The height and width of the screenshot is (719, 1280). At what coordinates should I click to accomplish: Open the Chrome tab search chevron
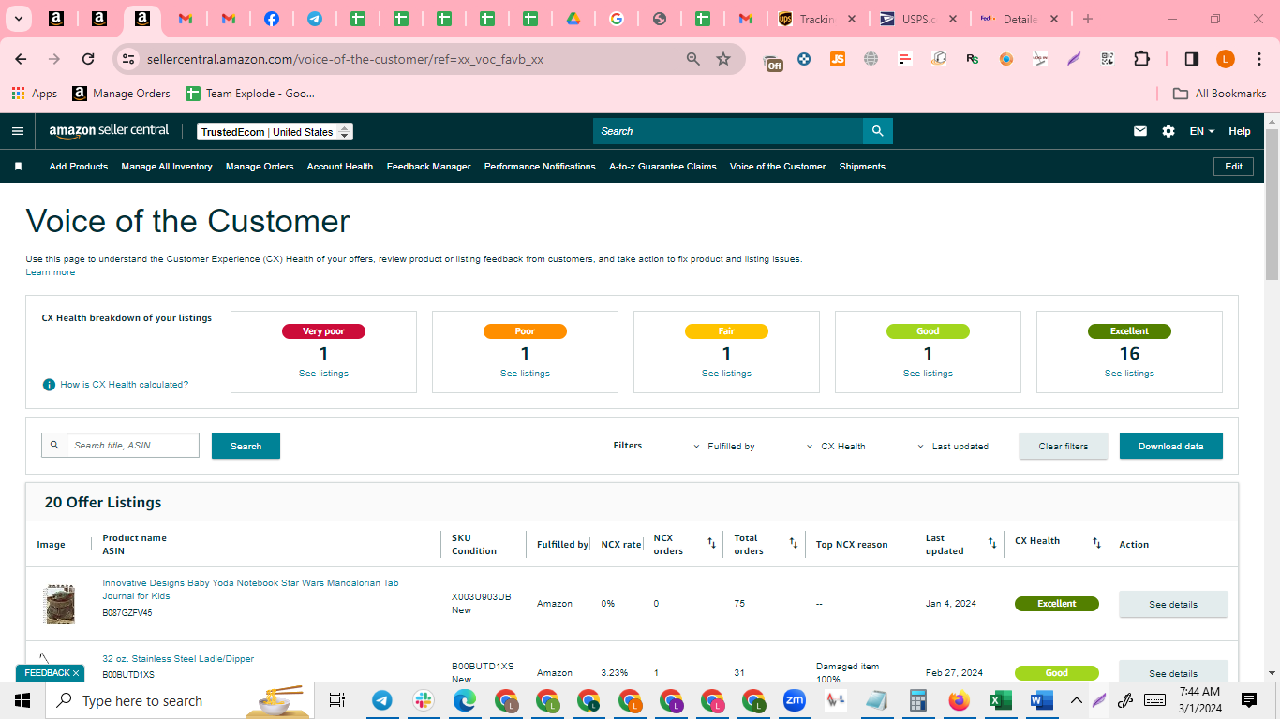click(18, 19)
